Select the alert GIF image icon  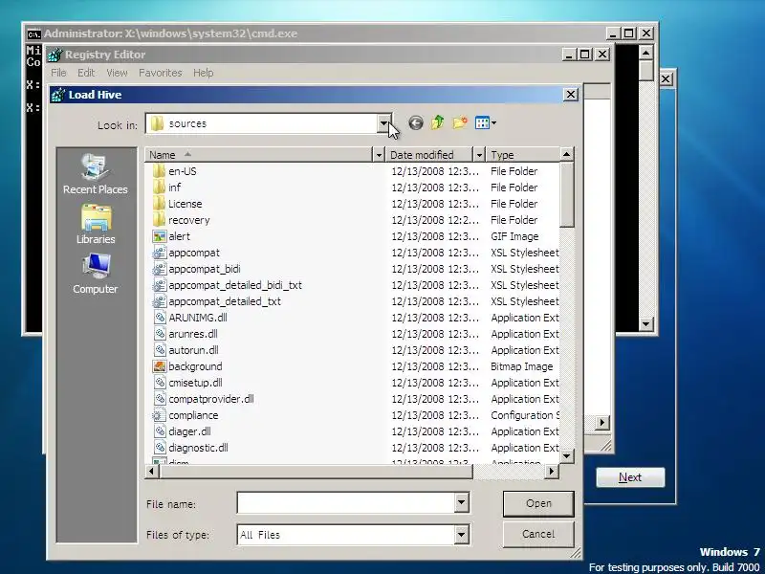pyautogui.click(x=159, y=236)
